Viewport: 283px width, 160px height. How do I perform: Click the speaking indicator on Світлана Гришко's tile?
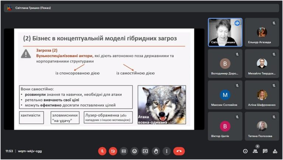tap(237, 23)
